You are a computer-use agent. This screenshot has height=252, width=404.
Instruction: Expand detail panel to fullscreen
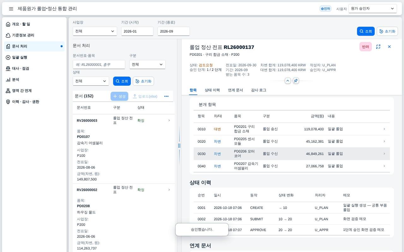click(x=378, y=47)
